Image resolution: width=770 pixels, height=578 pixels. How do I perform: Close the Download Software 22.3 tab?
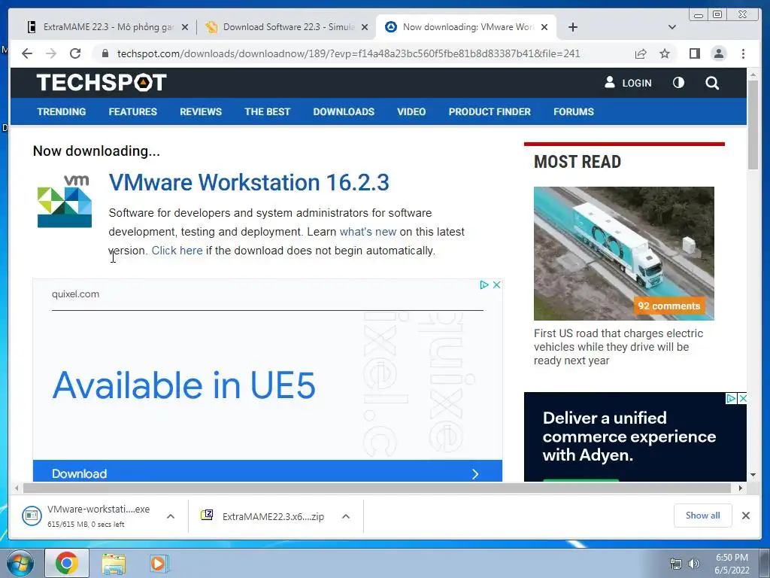point(365,27)
